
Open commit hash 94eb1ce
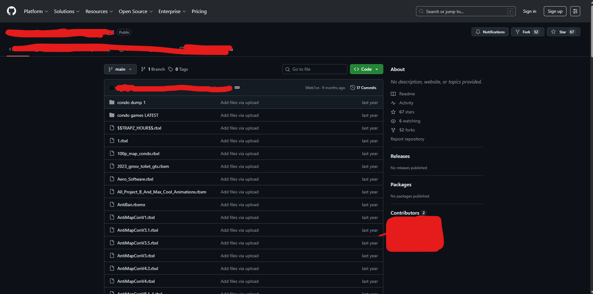tap(312, 88)
